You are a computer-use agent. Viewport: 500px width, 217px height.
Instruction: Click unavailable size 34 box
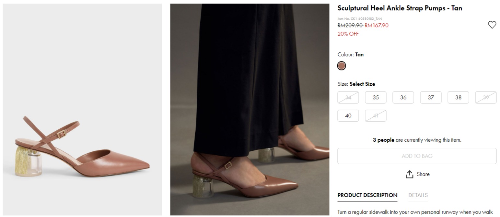348,97
